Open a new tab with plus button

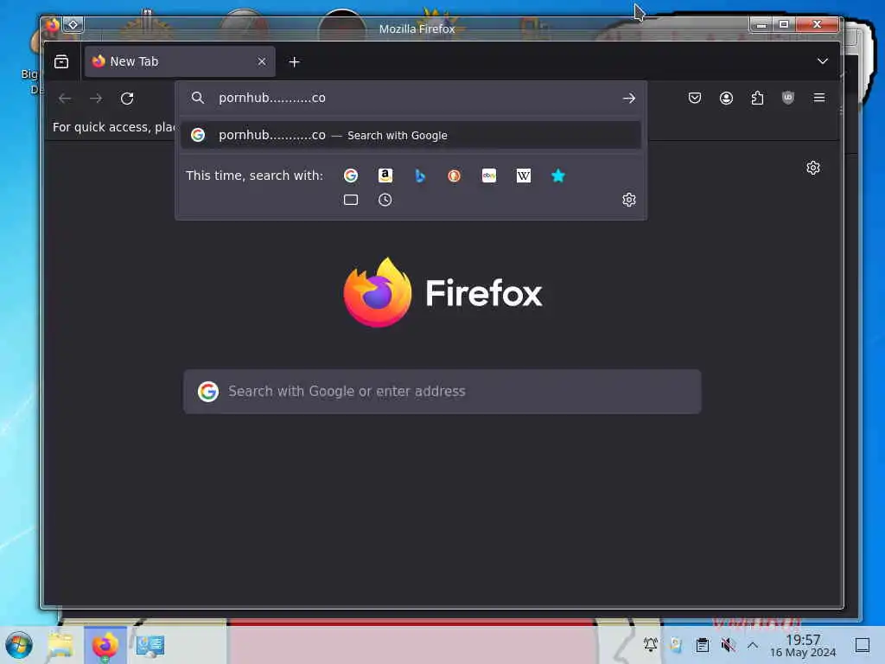(294, 61)
